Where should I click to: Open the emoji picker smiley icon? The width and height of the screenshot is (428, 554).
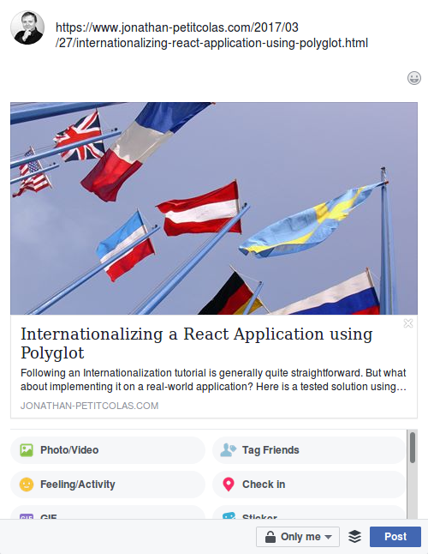pyautogui.click(x=414, y=78)
